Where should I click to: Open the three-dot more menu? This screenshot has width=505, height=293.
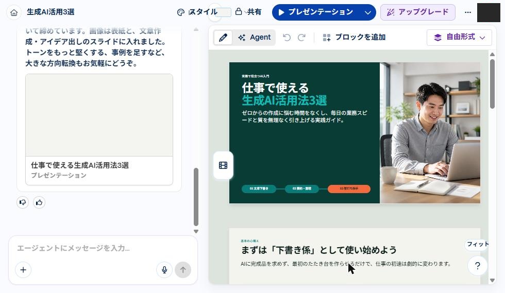pyautogui.click(x=468, y=12)
